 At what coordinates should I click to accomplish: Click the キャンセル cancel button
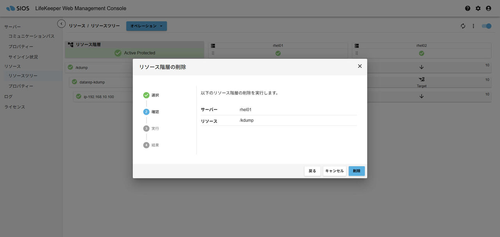pos(334,171)
